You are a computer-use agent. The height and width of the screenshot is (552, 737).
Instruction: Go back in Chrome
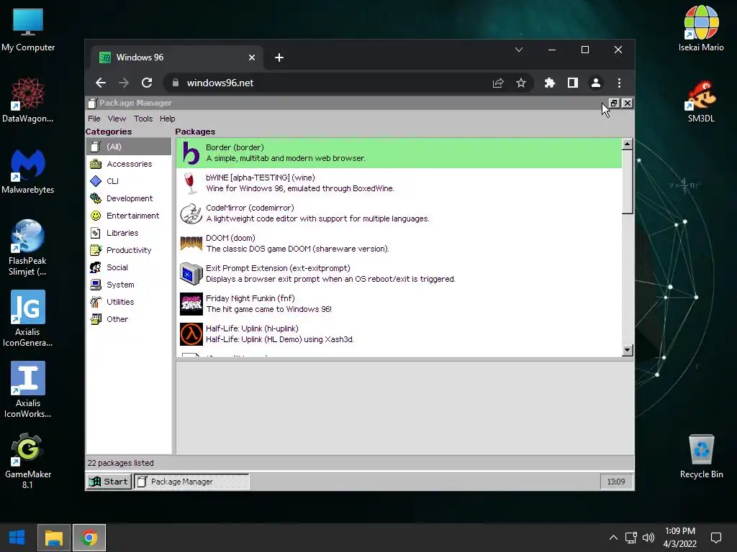pyautogui.click(x=101, y=83)
